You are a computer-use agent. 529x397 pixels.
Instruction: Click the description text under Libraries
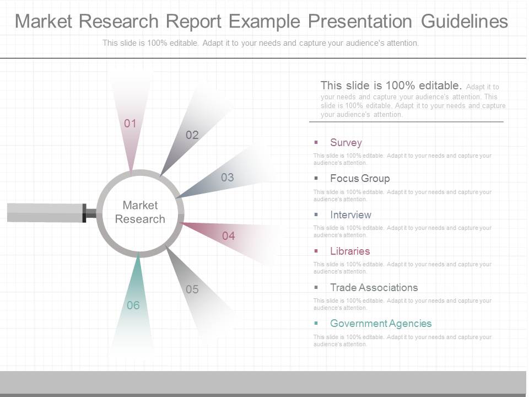point(402,268)
